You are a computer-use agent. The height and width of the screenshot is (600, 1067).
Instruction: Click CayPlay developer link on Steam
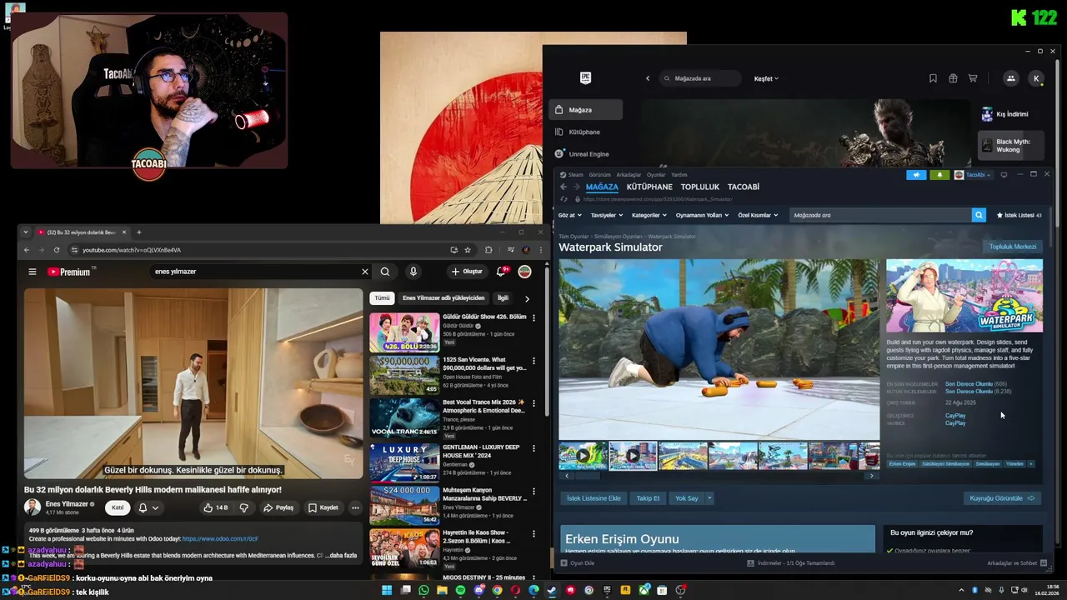tap(955, 416)
